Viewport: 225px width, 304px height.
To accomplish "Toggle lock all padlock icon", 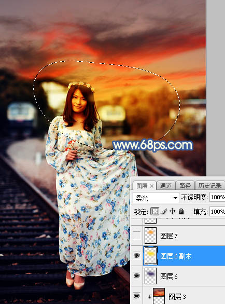I will 181,211.
